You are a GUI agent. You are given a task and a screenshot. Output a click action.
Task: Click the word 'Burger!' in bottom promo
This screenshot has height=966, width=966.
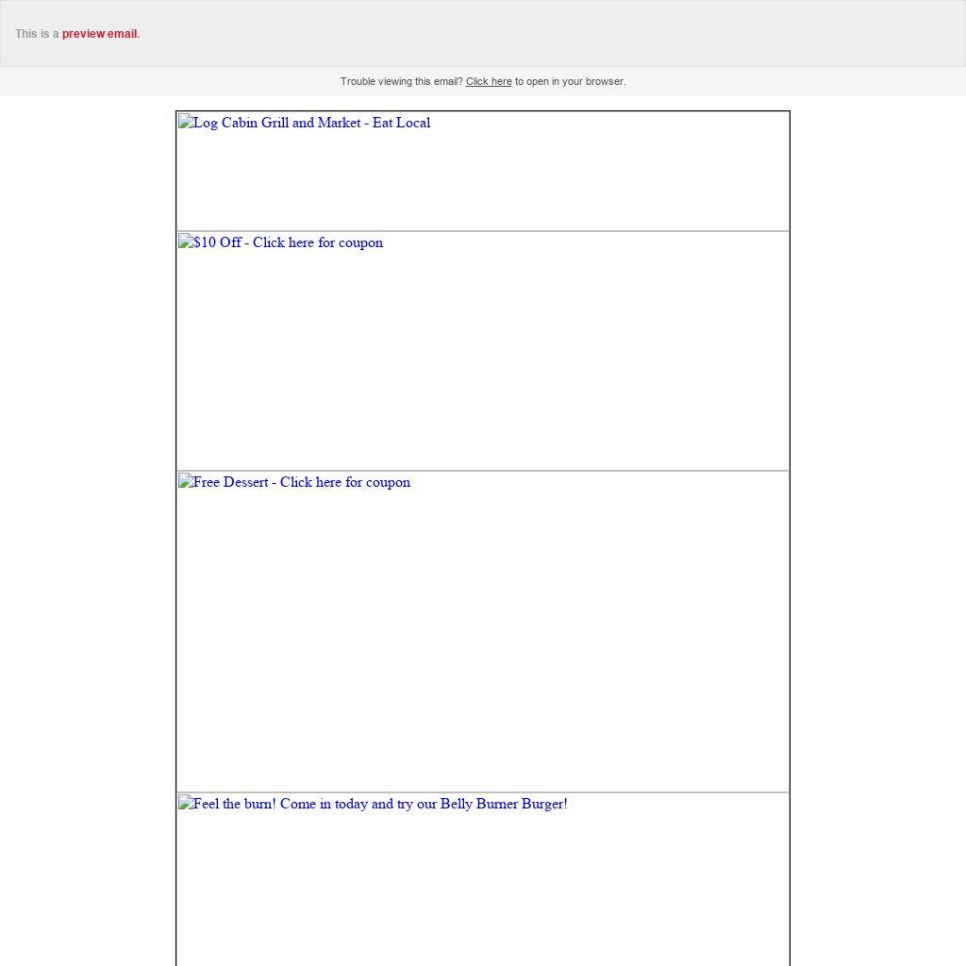tap(544, 804)
